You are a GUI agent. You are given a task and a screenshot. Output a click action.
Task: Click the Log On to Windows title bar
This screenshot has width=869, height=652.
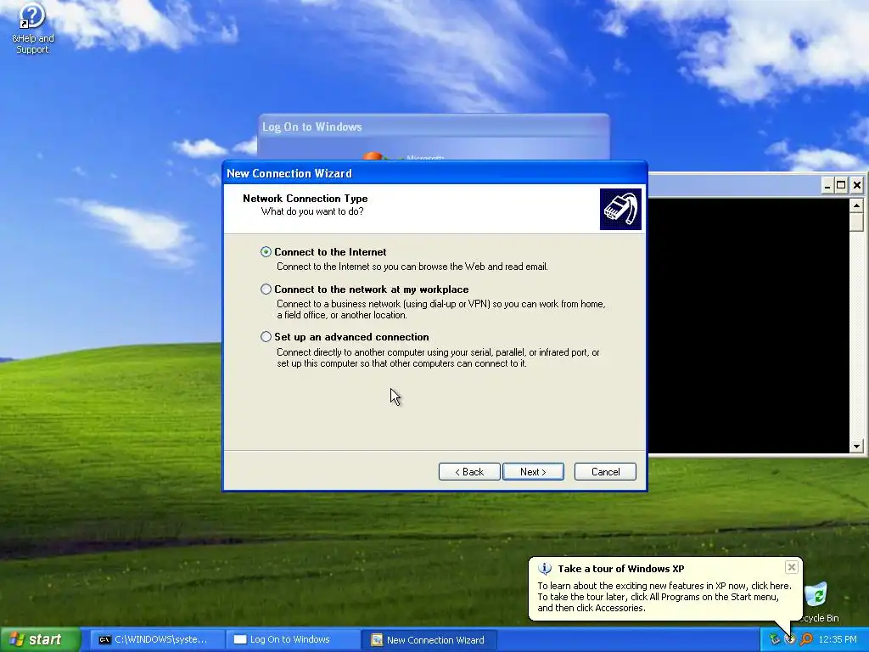tap(434, 126)
